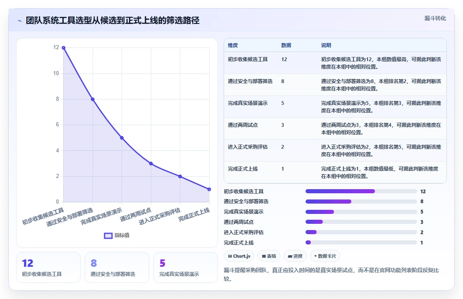The width and height of the screenshot is (463, 299).
Task: Select the 表格 tag
Action: (269, 256)
